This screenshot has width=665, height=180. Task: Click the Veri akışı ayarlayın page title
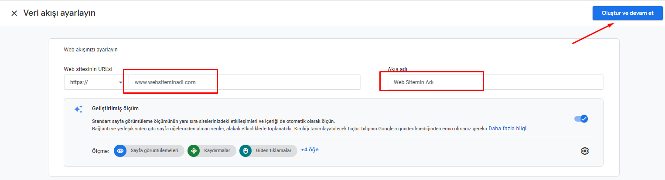pos(59,13)
